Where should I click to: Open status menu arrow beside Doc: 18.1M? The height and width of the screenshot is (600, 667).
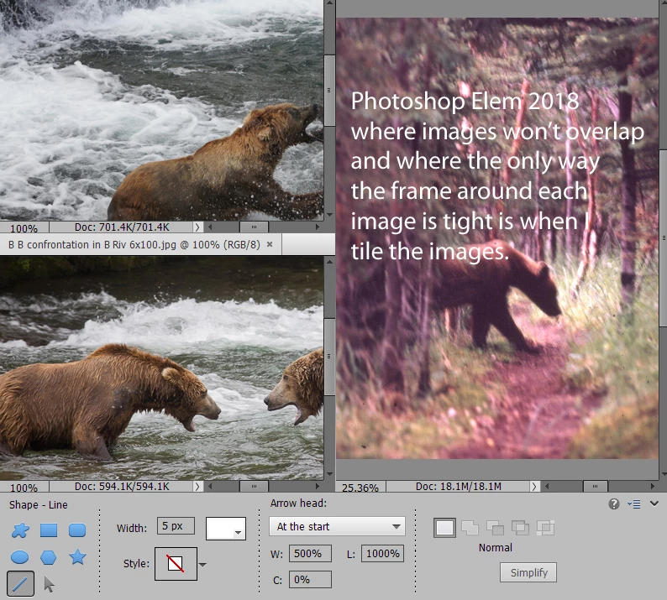point(534,487)
